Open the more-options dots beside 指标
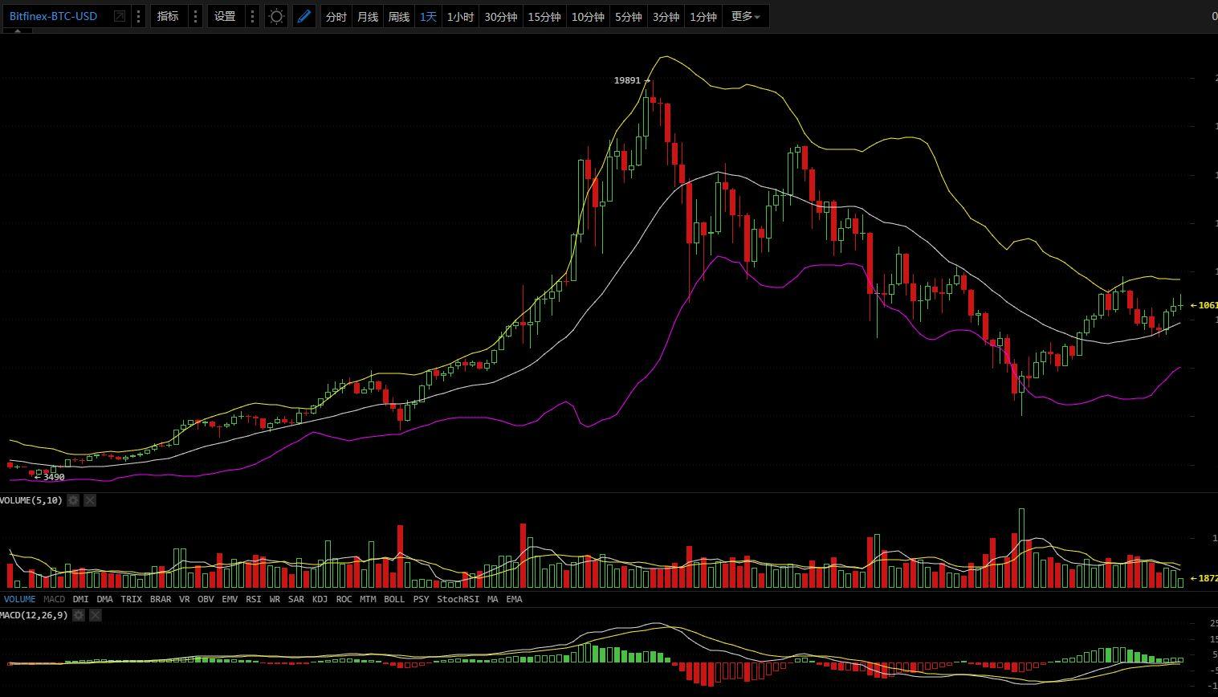The image size is (1218, 697). [x=195, y=16]
